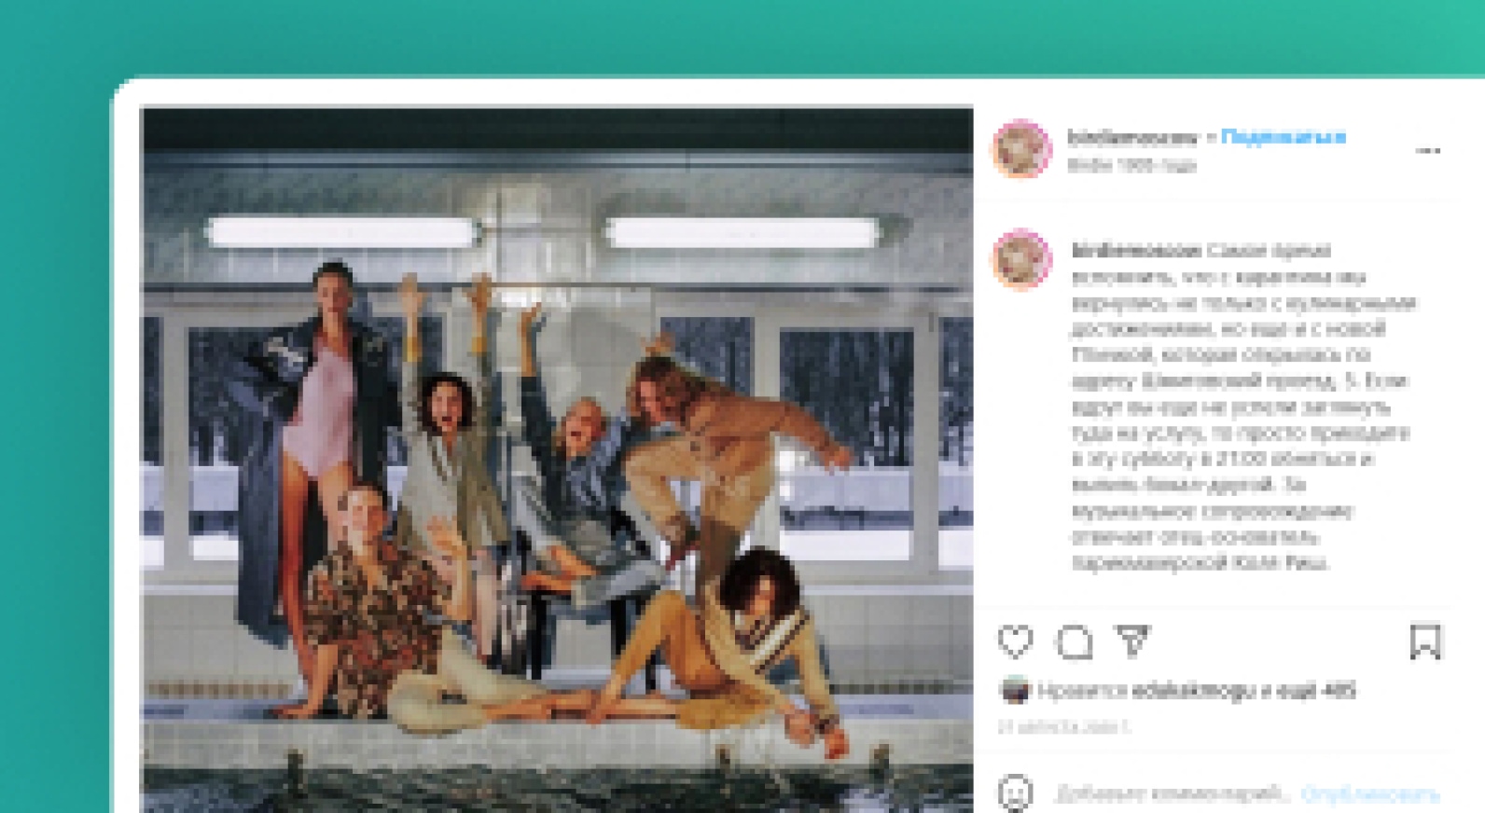This screenshot has height=813, width=1485.
Task: Click the bold username starting the caption
Action: 1136,250
